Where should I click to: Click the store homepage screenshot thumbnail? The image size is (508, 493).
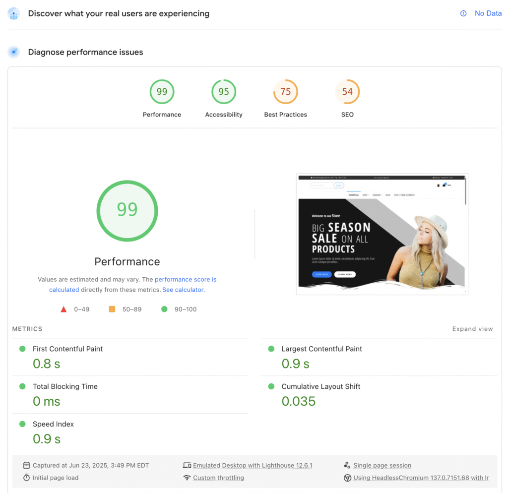pos(382,234)
